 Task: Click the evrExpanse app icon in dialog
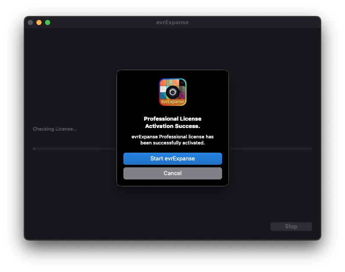coord(173,92)
